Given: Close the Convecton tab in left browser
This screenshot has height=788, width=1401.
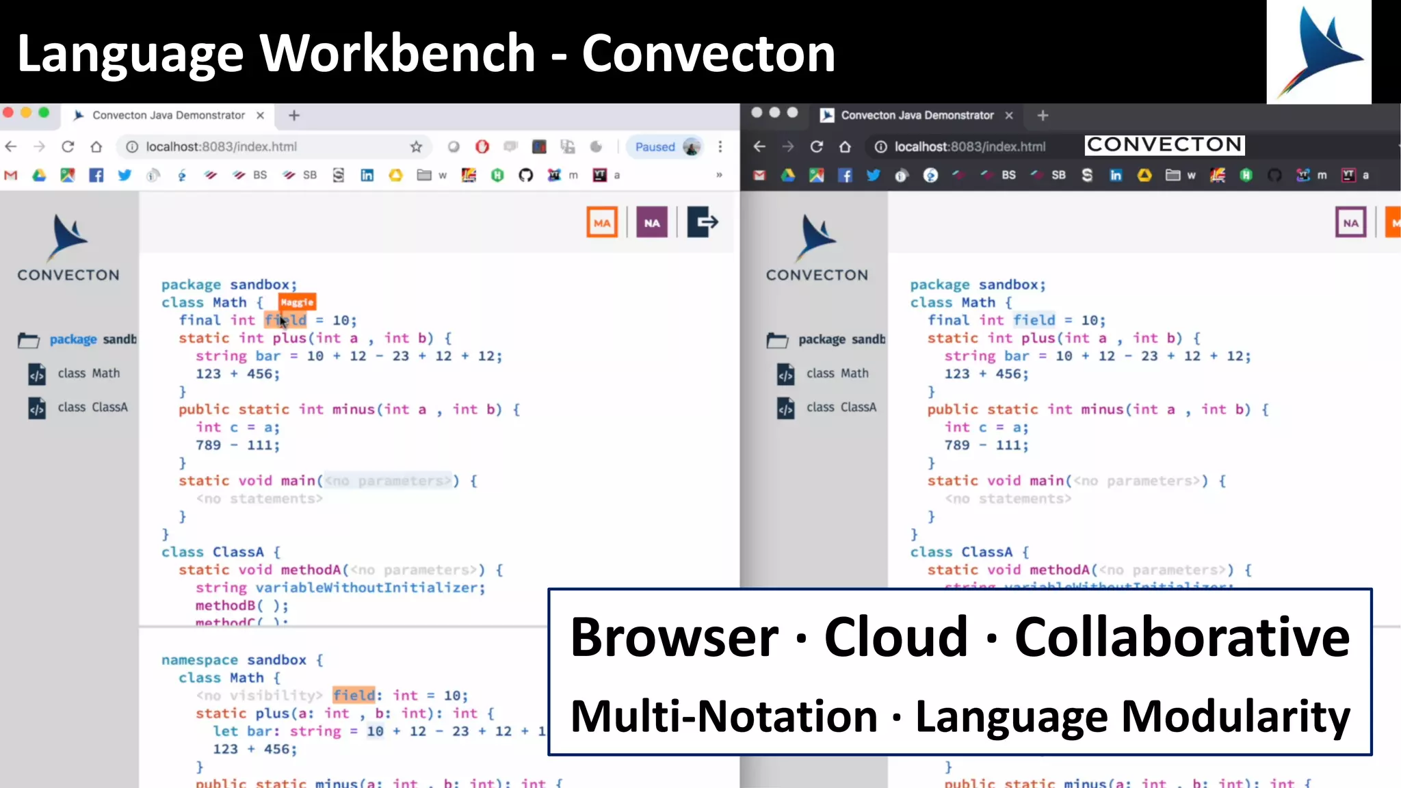Looking at the screenshot, I should pyautogui.click(x=261, y=116).
